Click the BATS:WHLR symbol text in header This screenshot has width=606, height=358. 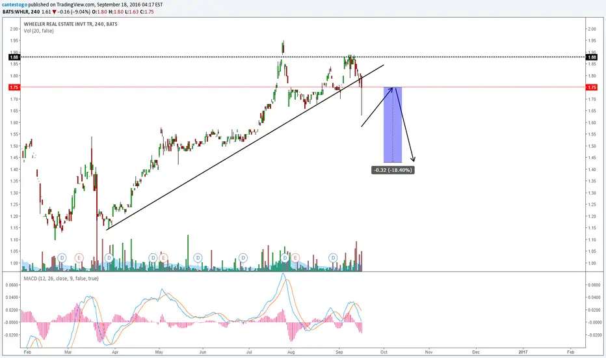15,12
